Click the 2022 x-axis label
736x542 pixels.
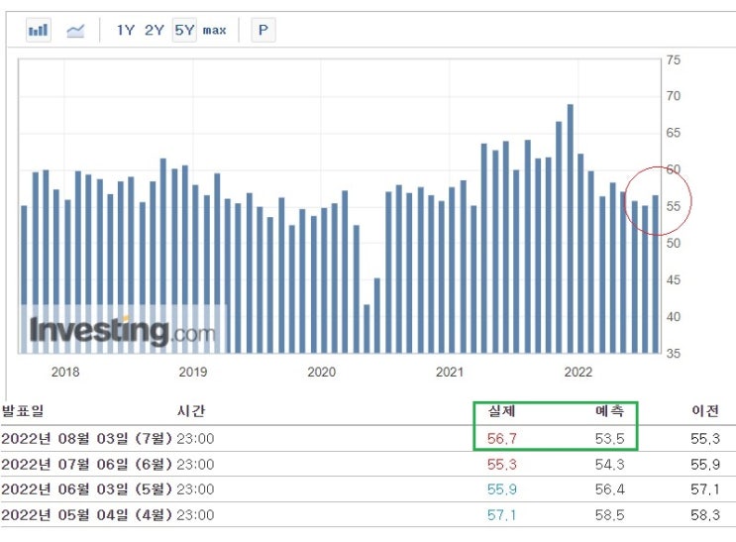pyautogui.click(x=578, y=372)
